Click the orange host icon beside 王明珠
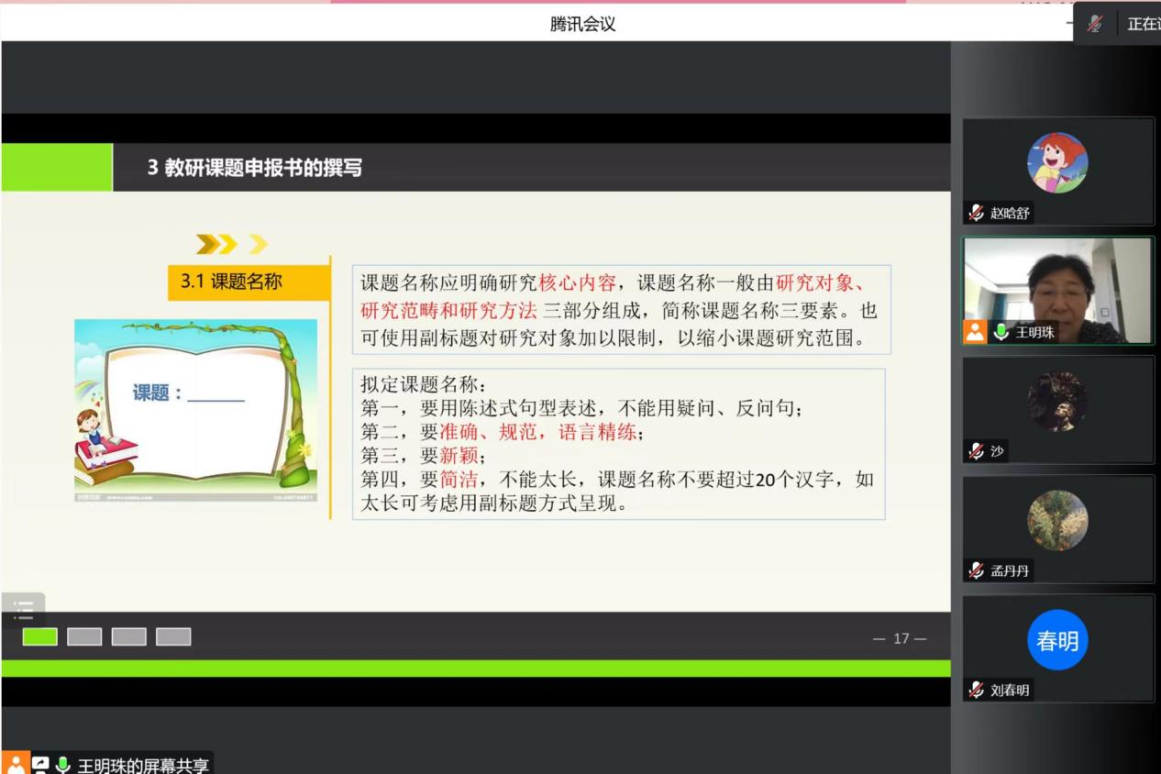The height and width of the screenshot is (774, 1161). coord(975,332)
